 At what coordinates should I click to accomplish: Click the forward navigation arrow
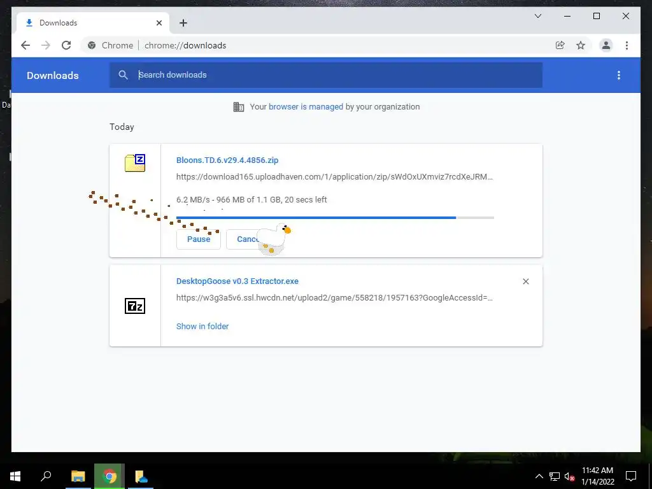click(46, 45)
